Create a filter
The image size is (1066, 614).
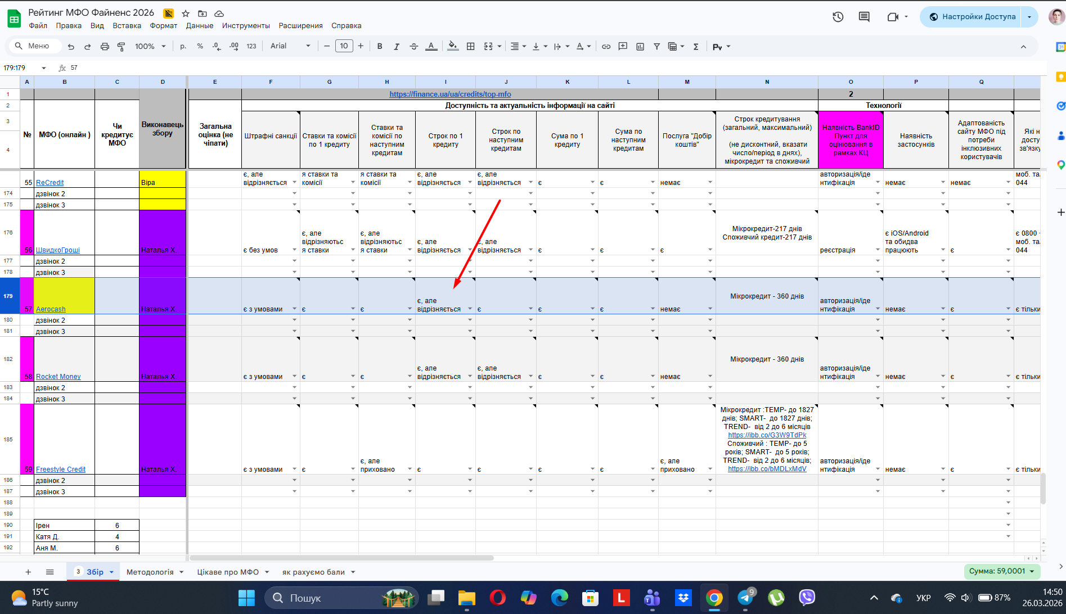click(x=656, y=47)
